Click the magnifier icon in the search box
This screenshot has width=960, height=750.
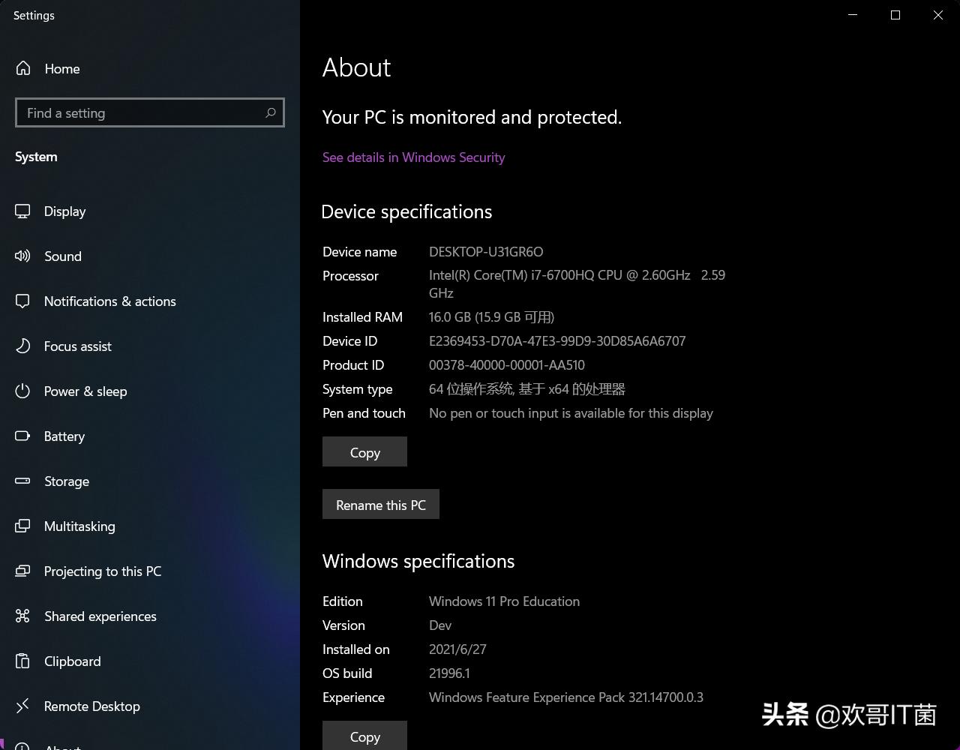point(270,112)
